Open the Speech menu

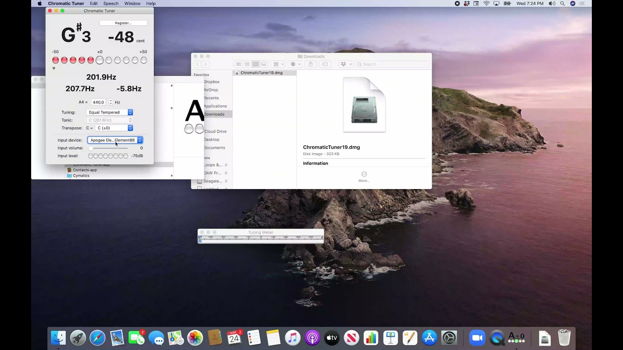pyautogui.click(x=111, y=3)
